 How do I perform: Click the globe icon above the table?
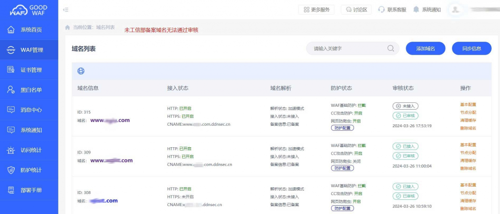coord(81,71)
